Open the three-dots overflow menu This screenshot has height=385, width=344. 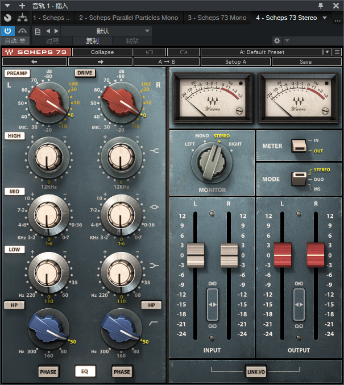click(338, 20)
